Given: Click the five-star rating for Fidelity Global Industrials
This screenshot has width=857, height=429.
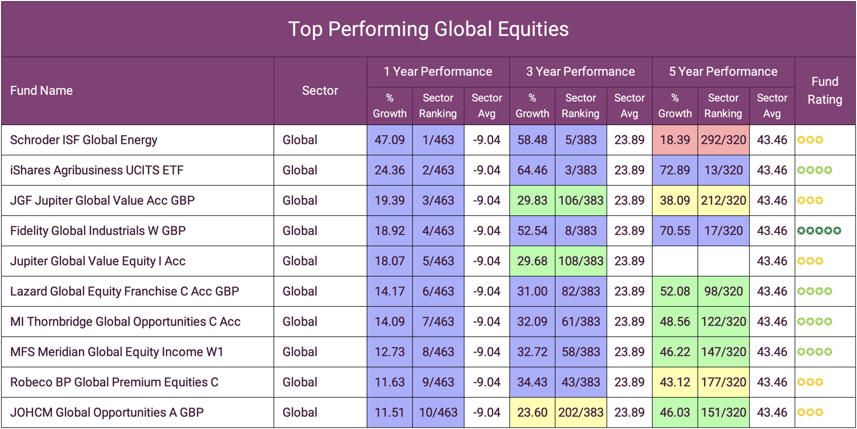Looking at the screenshot, I should (x=819, y=231).
